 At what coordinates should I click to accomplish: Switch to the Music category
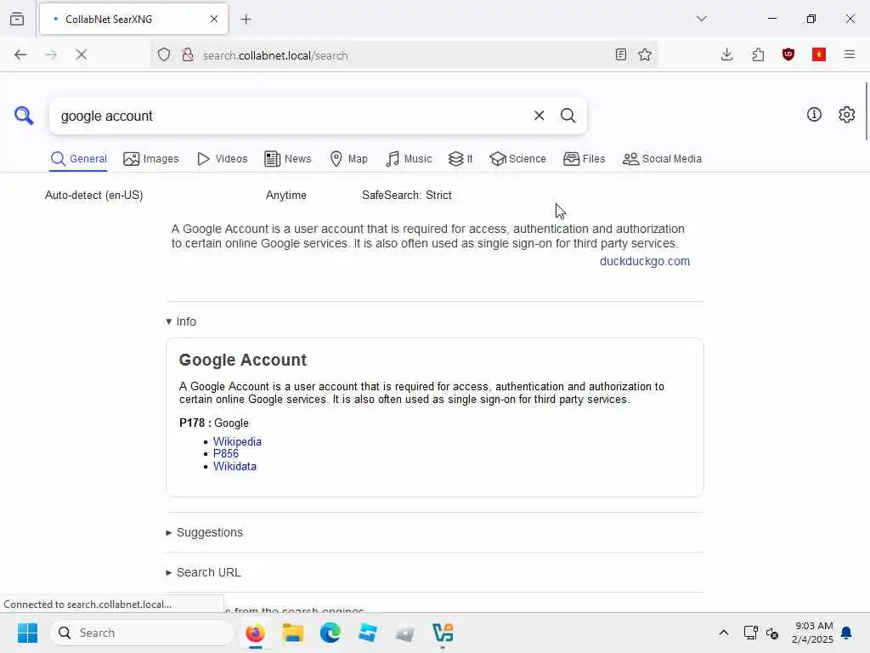click(409, 159)
